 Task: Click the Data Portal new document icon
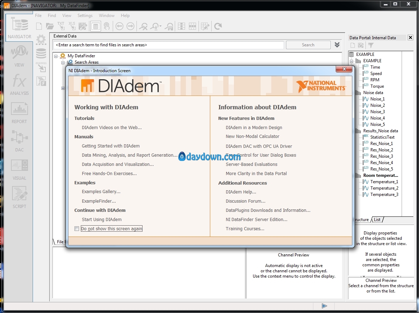point(353,45)
